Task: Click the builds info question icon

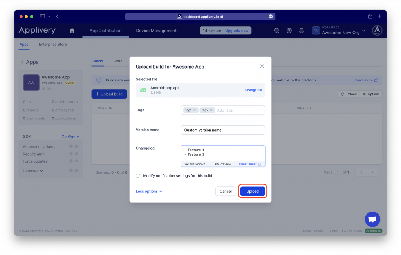Action: coord(99,80)
